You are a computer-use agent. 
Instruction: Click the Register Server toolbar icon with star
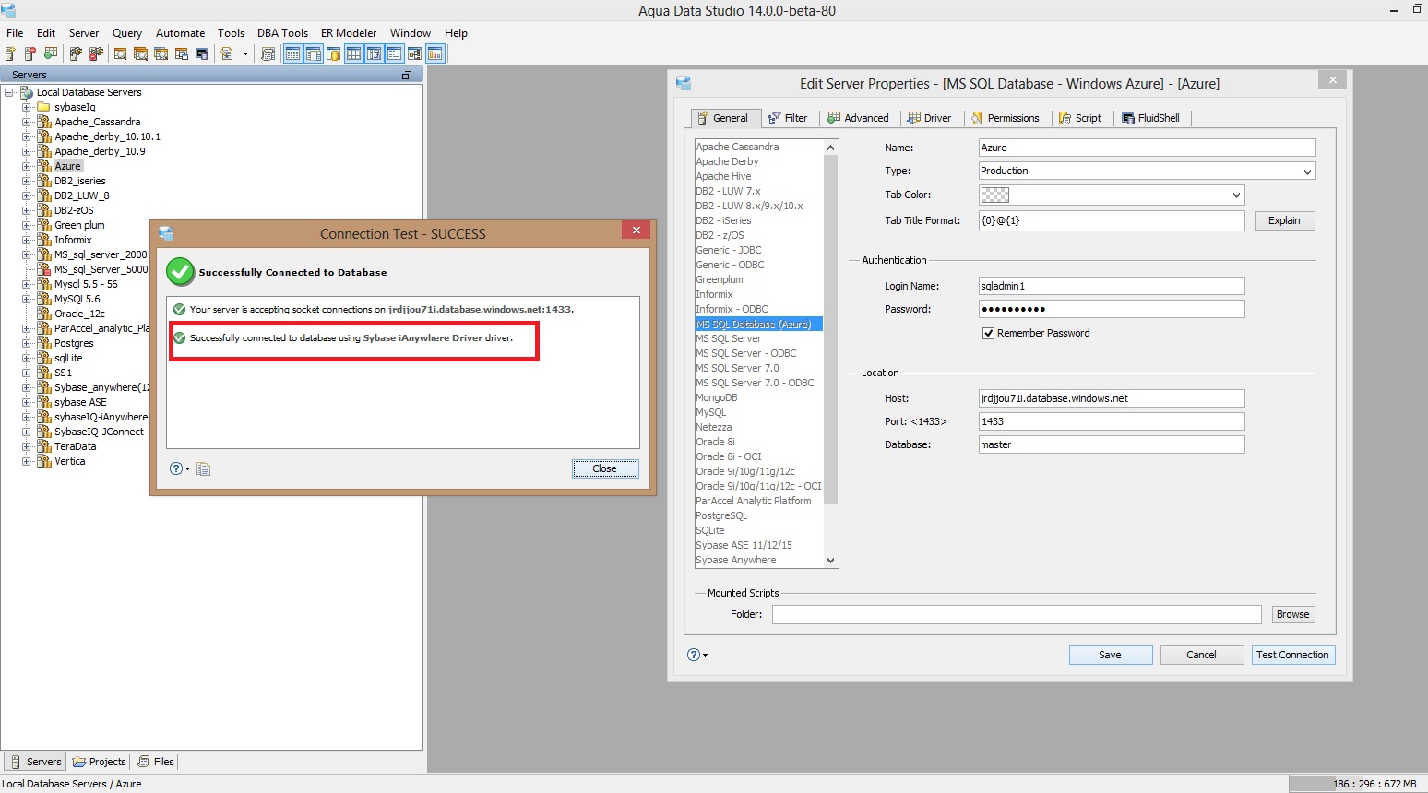pyautogui.click(x=10, y=53)
